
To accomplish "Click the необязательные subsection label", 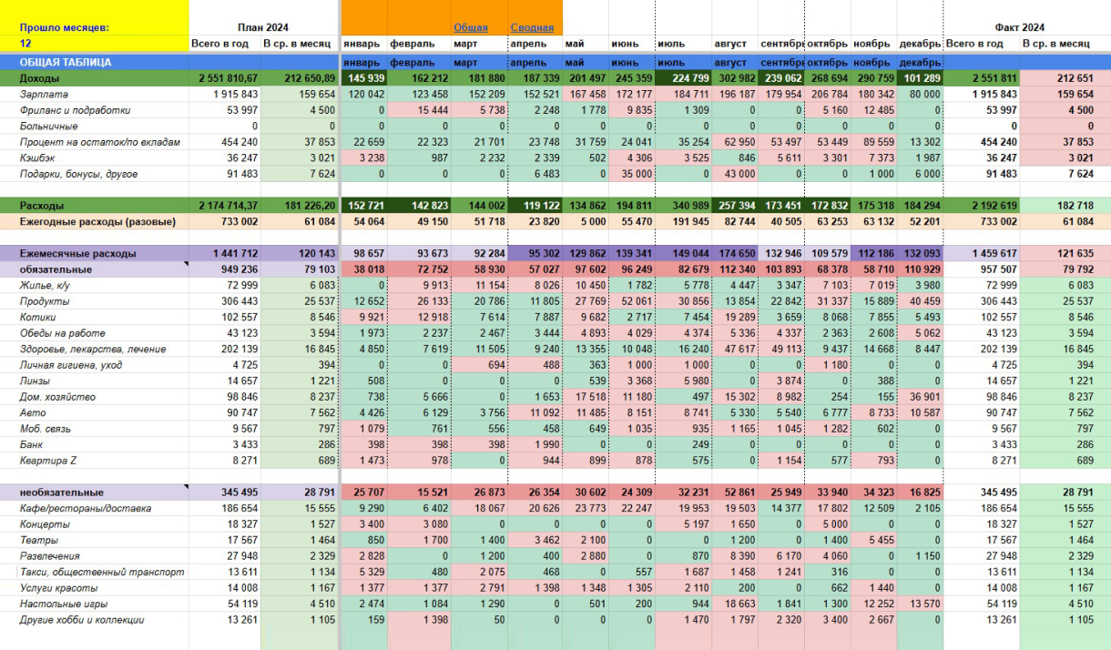I will pos(62,493).
